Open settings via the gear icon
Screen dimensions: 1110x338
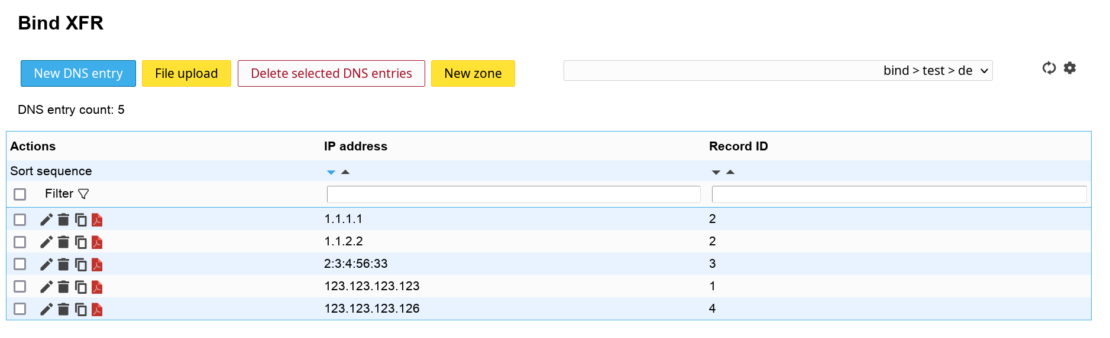pyautogui.click(x=1070, y=68)
